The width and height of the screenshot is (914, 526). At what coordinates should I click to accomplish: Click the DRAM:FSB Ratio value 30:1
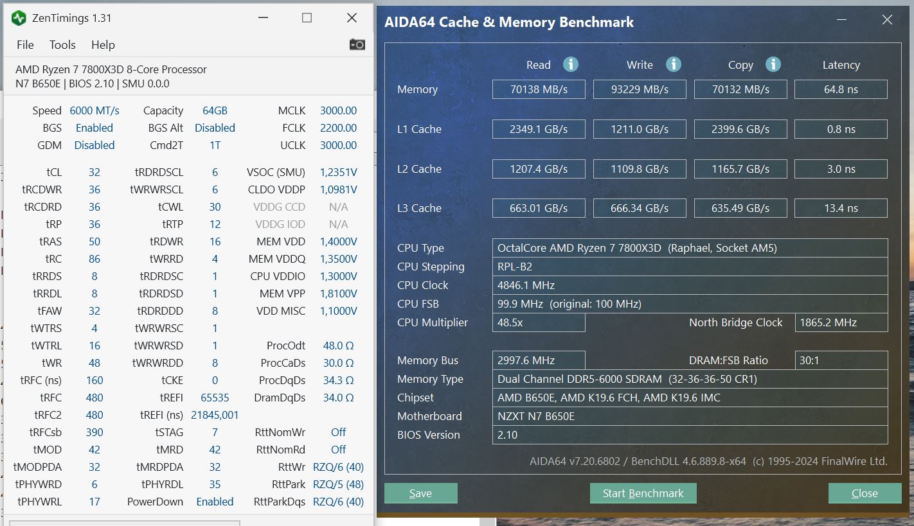pyautogui.click(x=841, y=360)
